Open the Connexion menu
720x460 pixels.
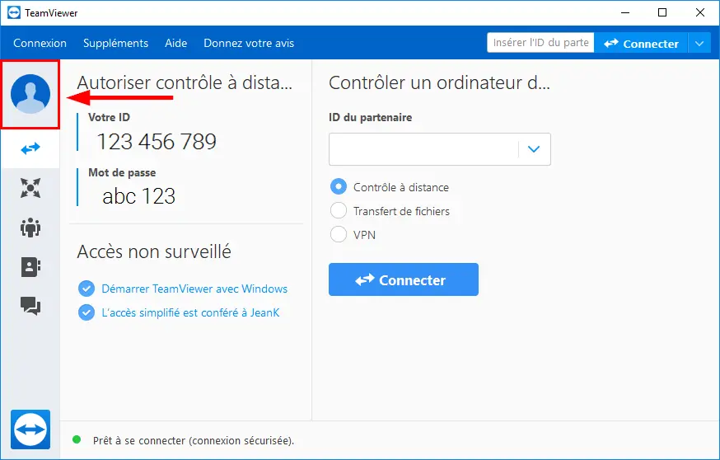[40, 43]
